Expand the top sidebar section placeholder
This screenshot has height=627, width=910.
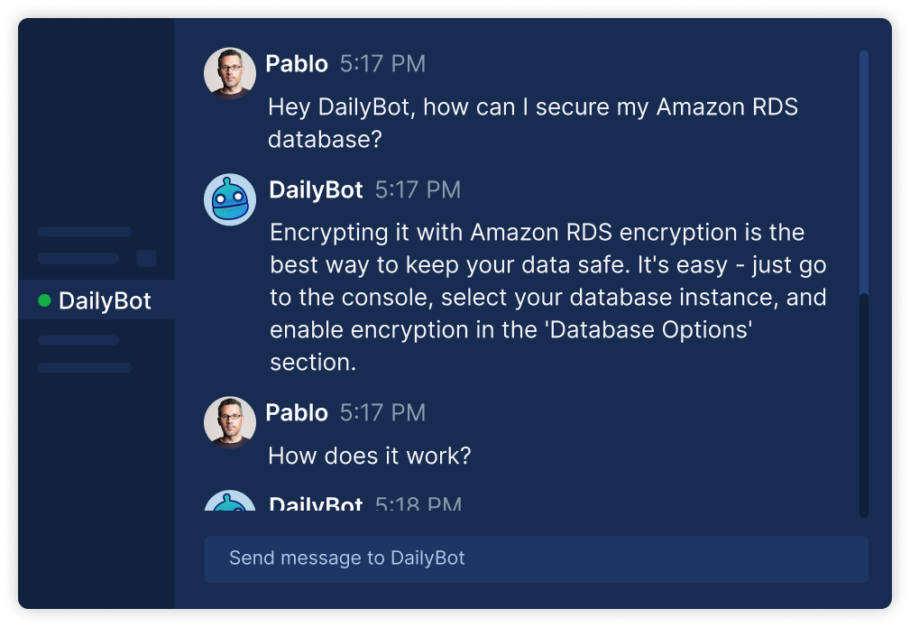[84, 232]
